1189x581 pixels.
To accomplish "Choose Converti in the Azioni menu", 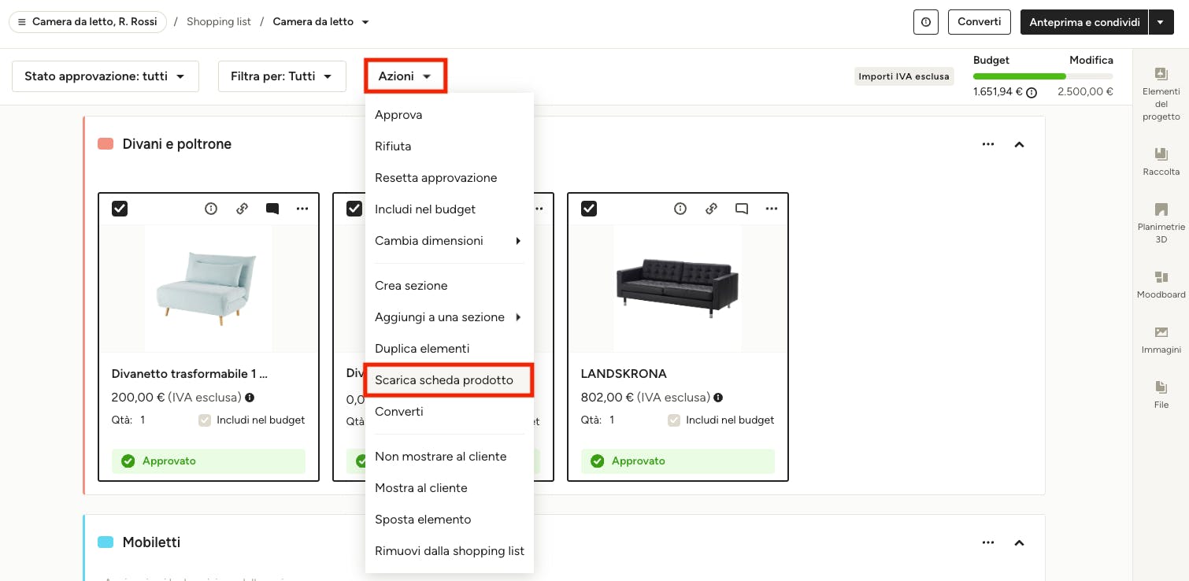I will pos(450,412).
